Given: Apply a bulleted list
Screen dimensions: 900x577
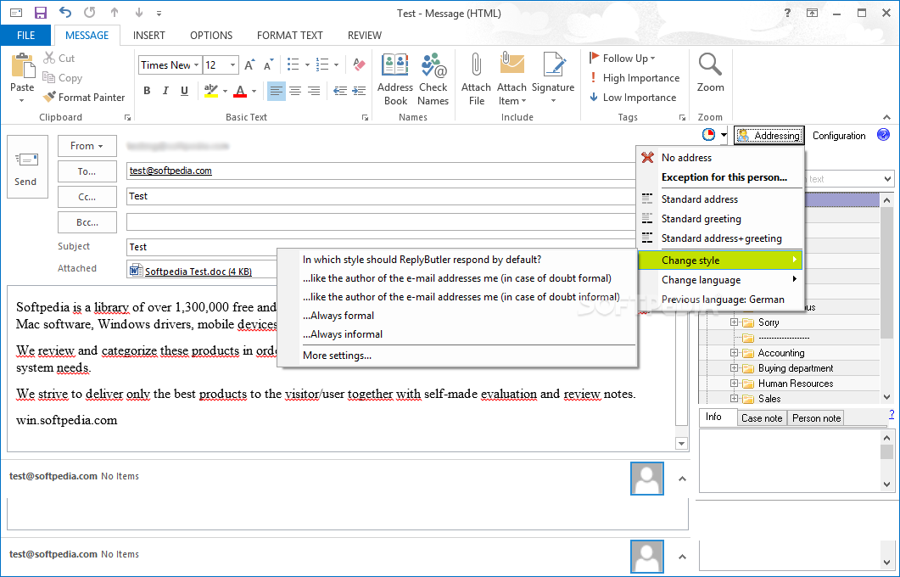Looking at the screenshot, I should coord(293,64).
